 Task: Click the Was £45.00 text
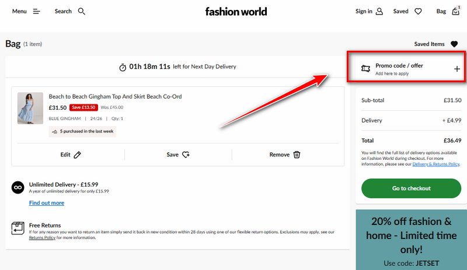(x=112, y=107)
